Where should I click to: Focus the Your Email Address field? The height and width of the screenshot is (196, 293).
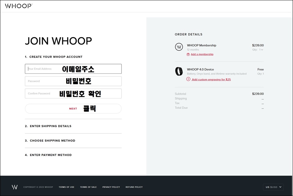tap(73, 69)
